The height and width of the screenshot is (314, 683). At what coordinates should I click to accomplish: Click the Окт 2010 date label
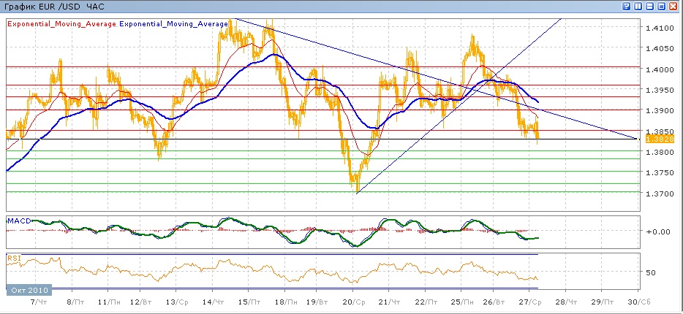[x=26, y=291]
